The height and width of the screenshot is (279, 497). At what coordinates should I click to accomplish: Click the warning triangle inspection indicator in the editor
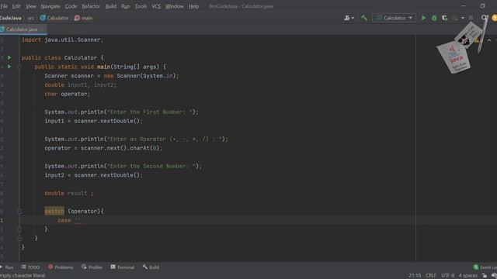477,40
